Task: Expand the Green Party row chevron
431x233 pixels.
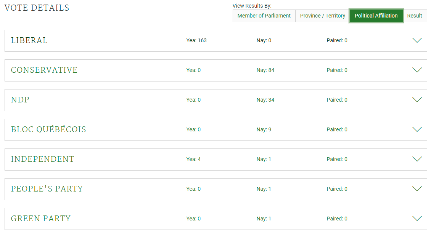Action: click(x=417, y=219)
